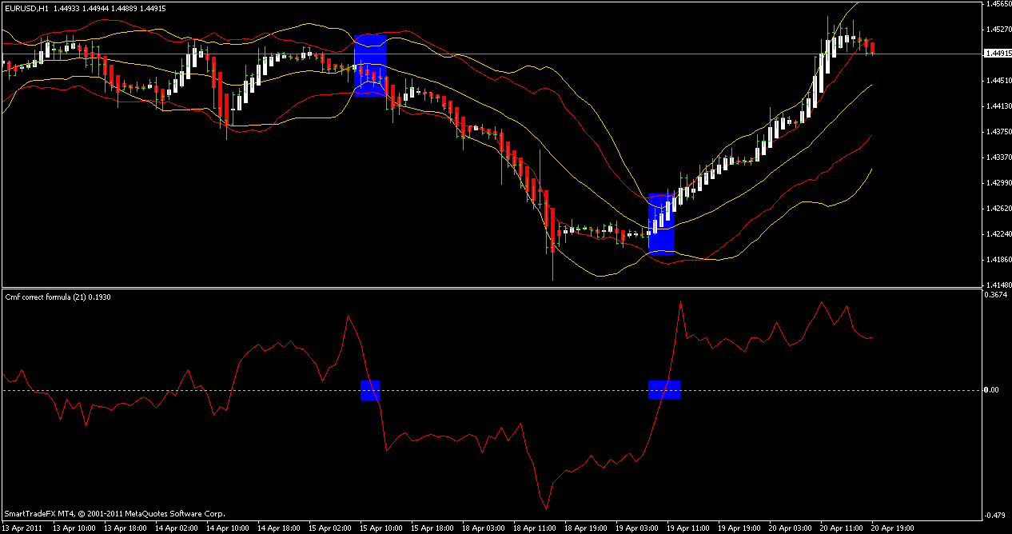Click the 13 Apr 2011 date label
Image resolution: width=1012 pixels, height=534 pixels.
coord(22,528)
